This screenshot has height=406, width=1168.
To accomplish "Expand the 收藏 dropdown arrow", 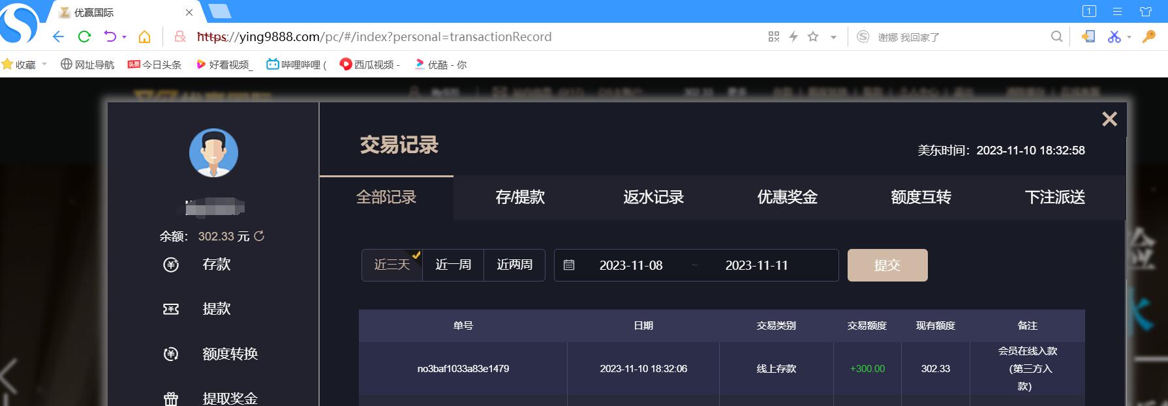I will pos(44,64).
